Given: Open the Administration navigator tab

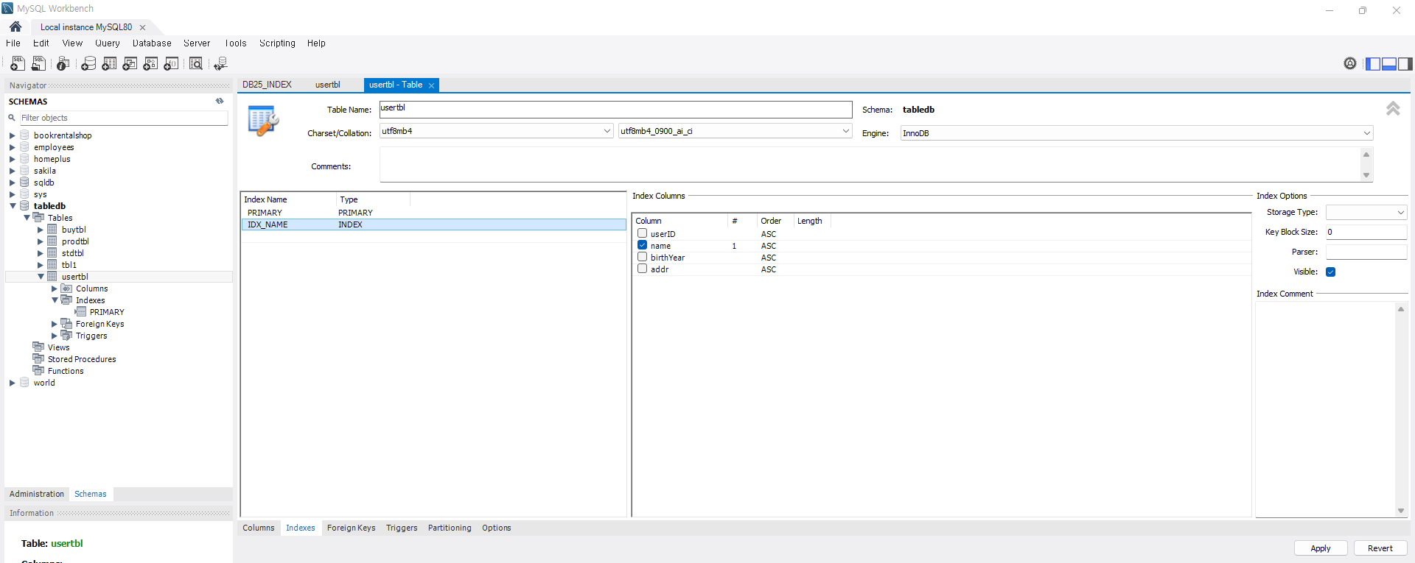Looking at the screenshot, I should click(37, 494).
